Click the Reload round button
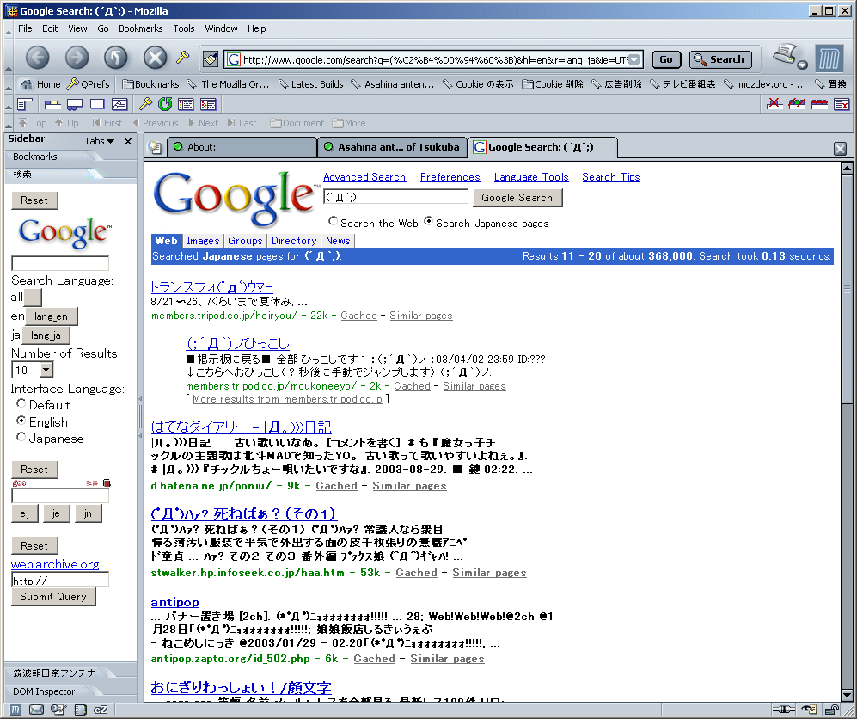 coord(116,58)
